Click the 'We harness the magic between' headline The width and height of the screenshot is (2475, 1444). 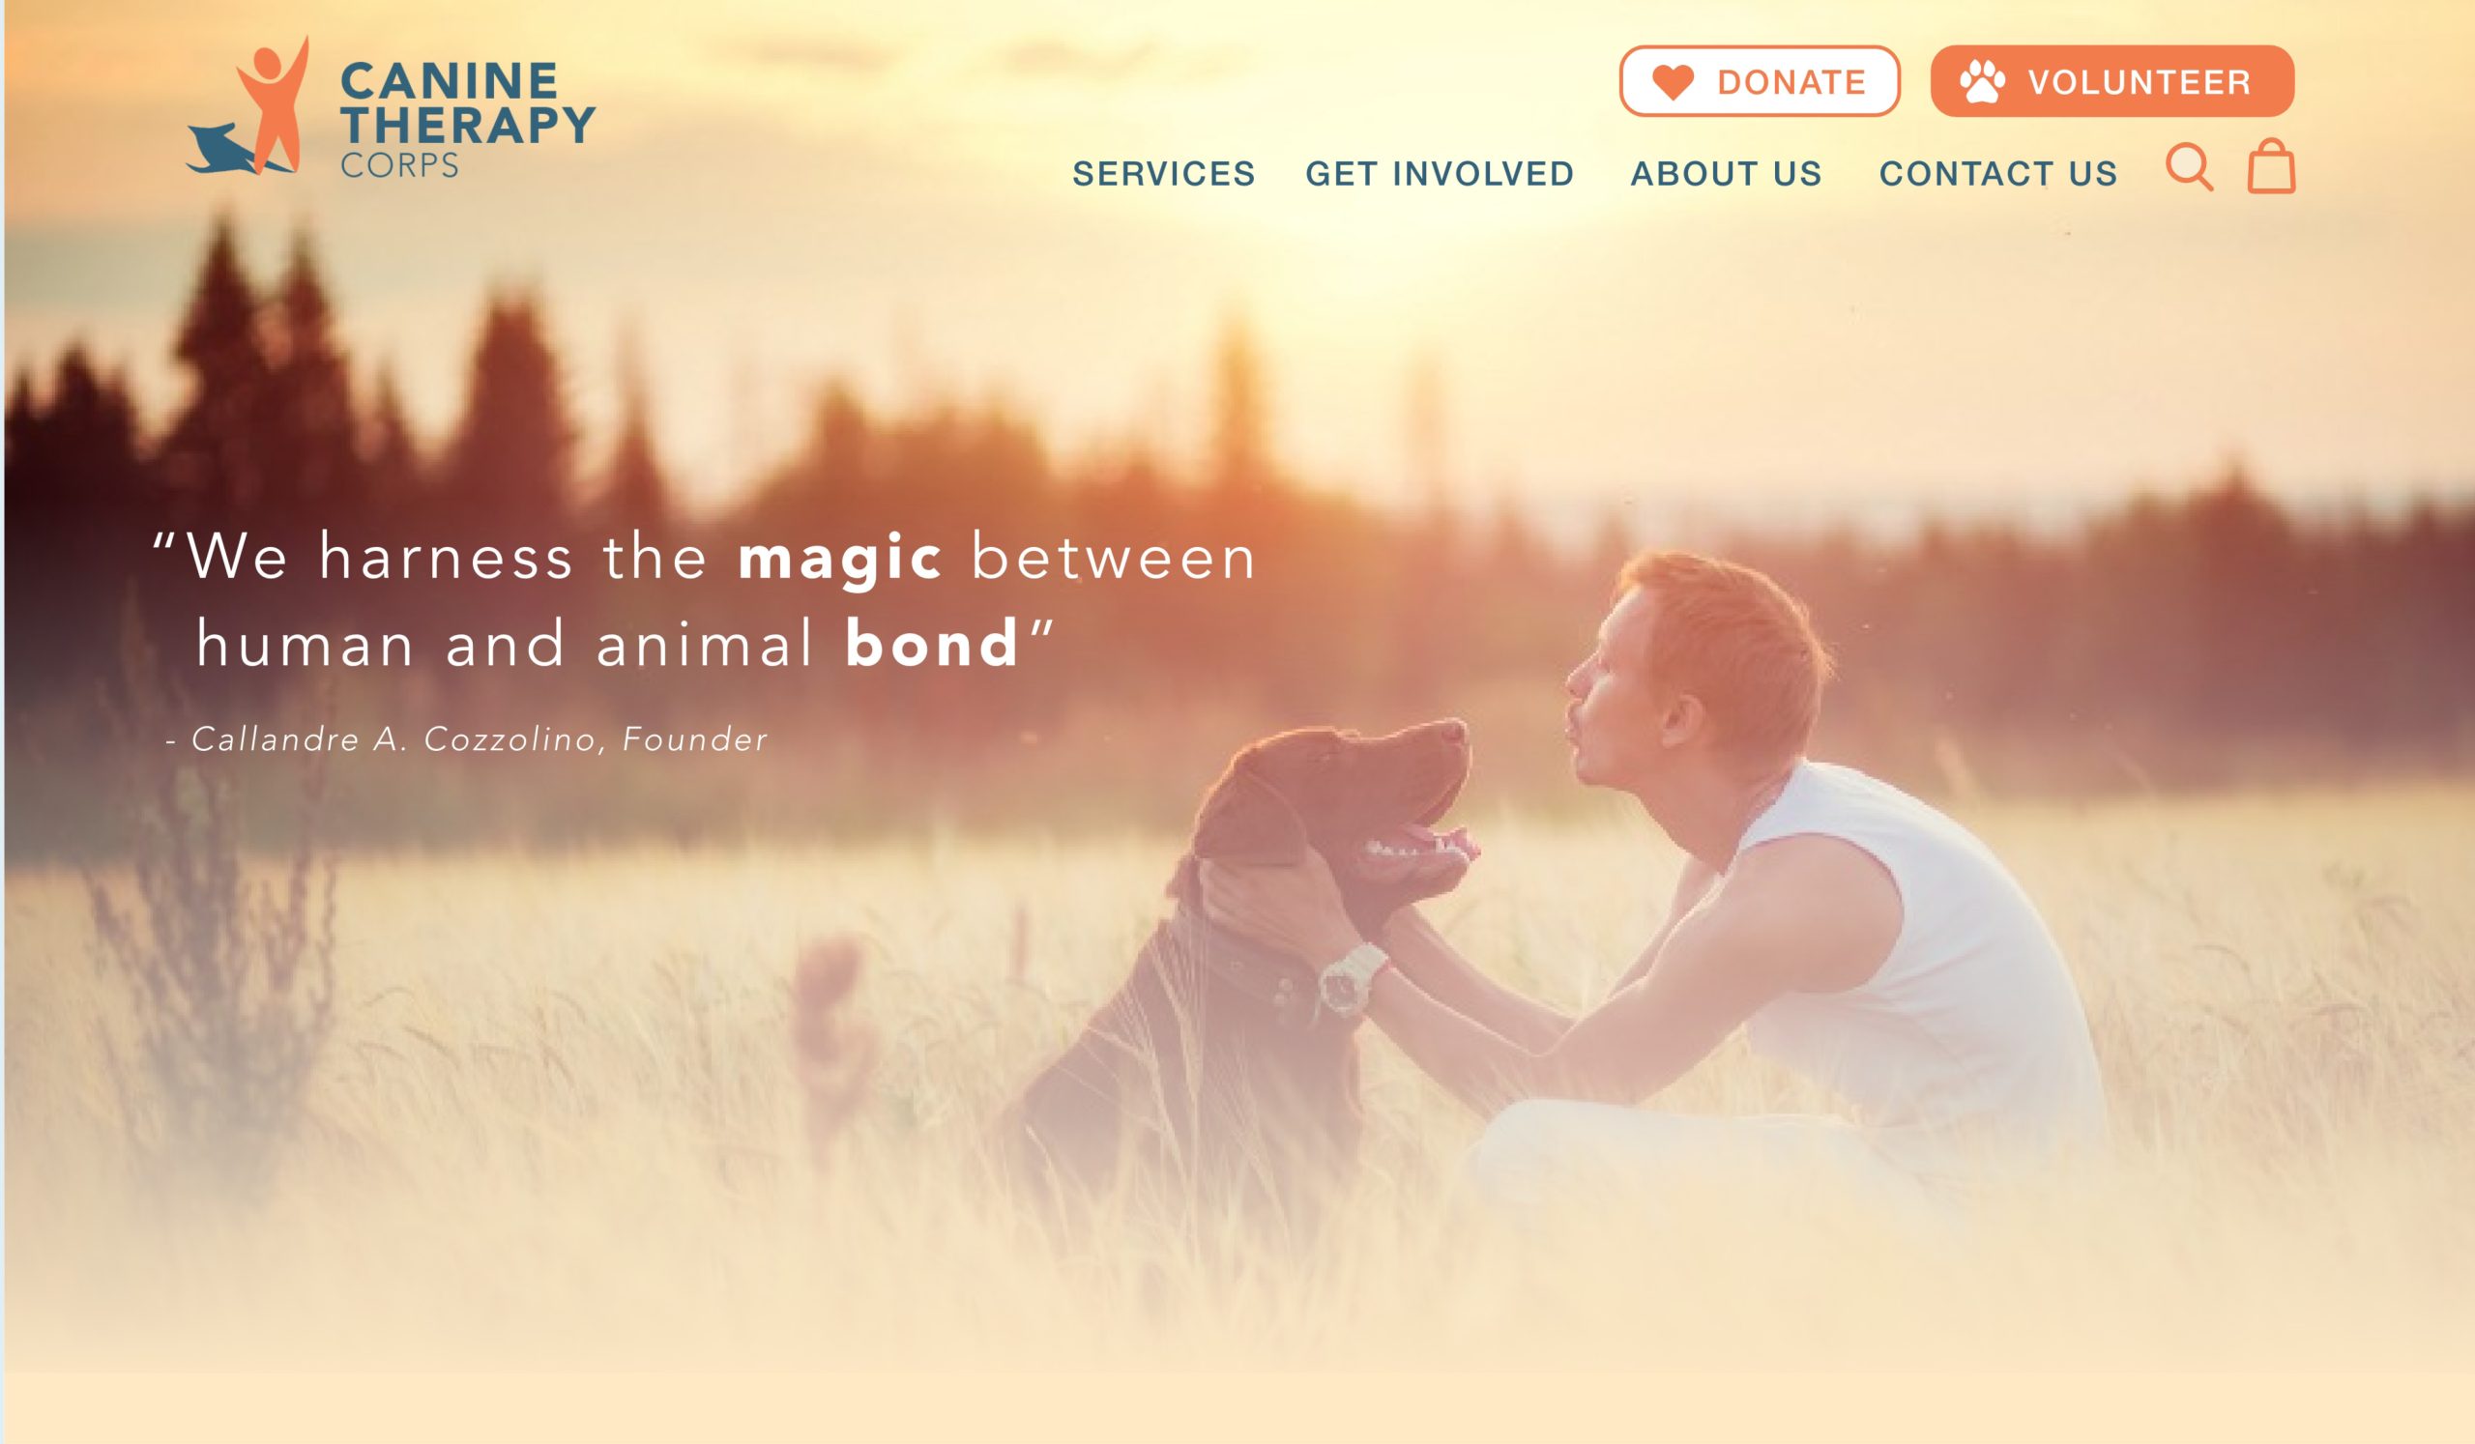pos(704,558)
